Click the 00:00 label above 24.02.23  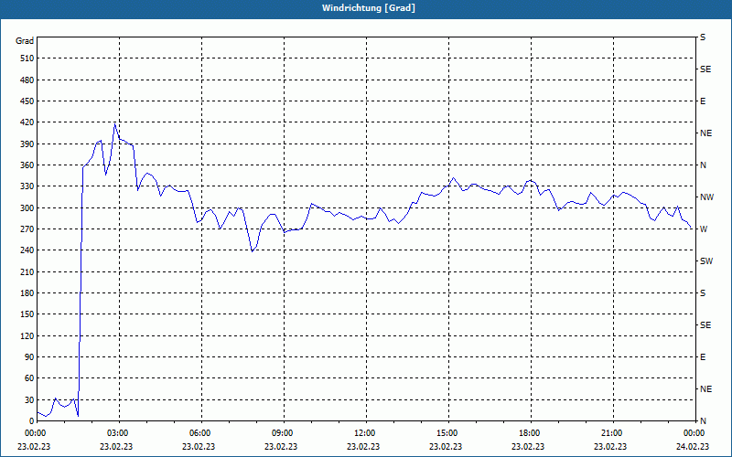[x=694, y=433]
